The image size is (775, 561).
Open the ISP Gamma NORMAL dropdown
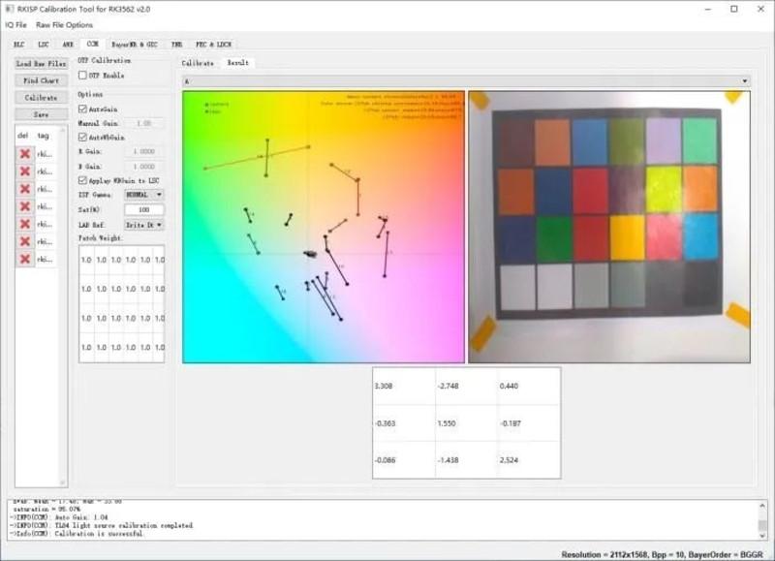[143, 195]
